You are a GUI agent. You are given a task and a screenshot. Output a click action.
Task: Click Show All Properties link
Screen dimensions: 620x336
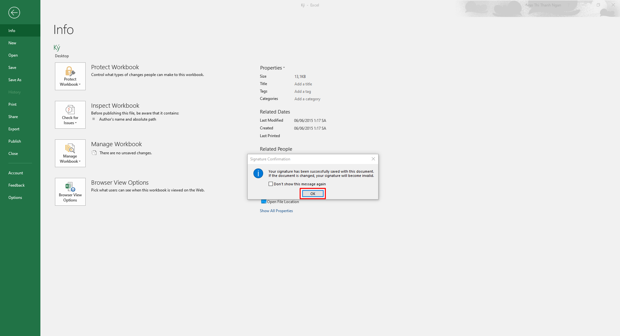tap(276, 211)
